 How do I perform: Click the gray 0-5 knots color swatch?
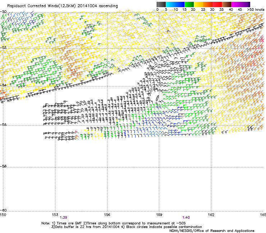161,4
